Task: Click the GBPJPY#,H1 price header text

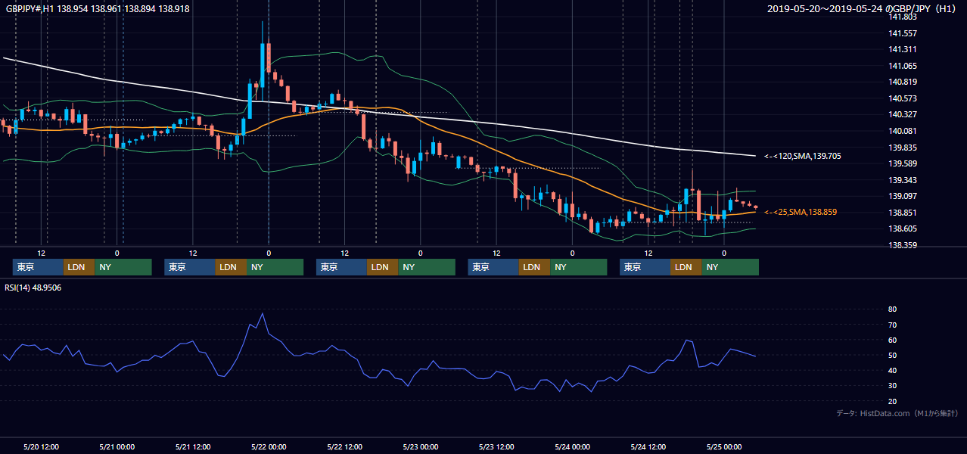Action: tap(98, 9)
